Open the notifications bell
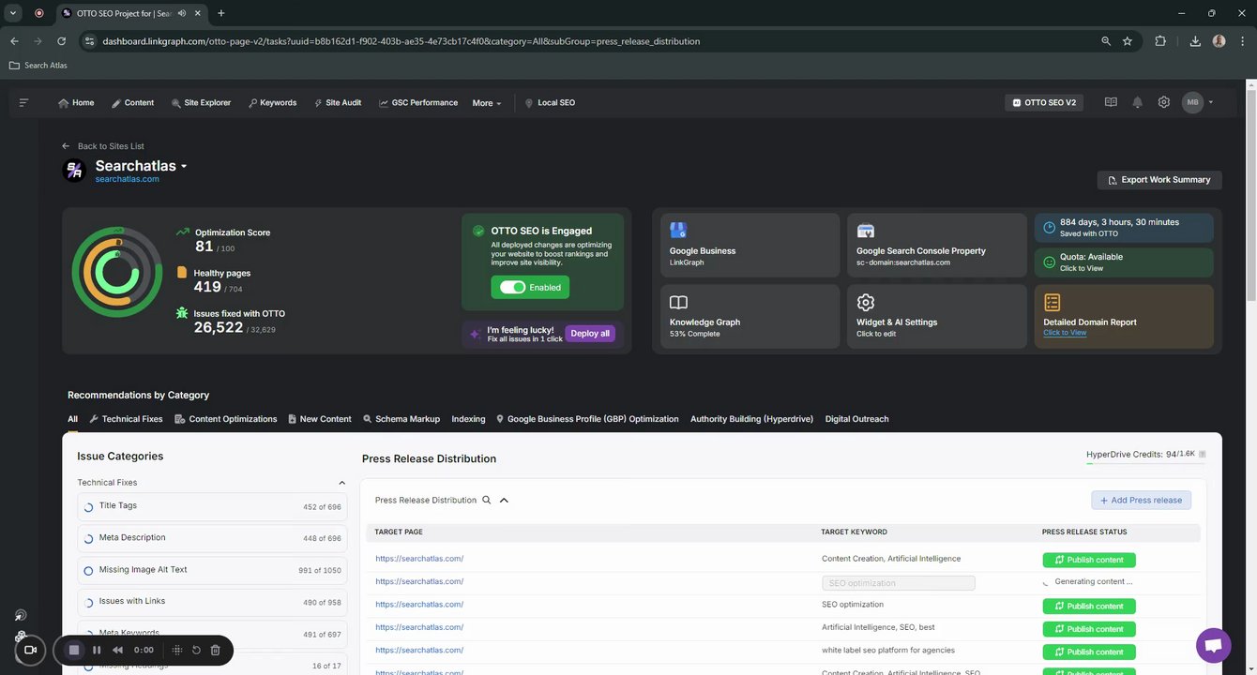Viewport: 1257px width, 675px height. [1137, 102]
